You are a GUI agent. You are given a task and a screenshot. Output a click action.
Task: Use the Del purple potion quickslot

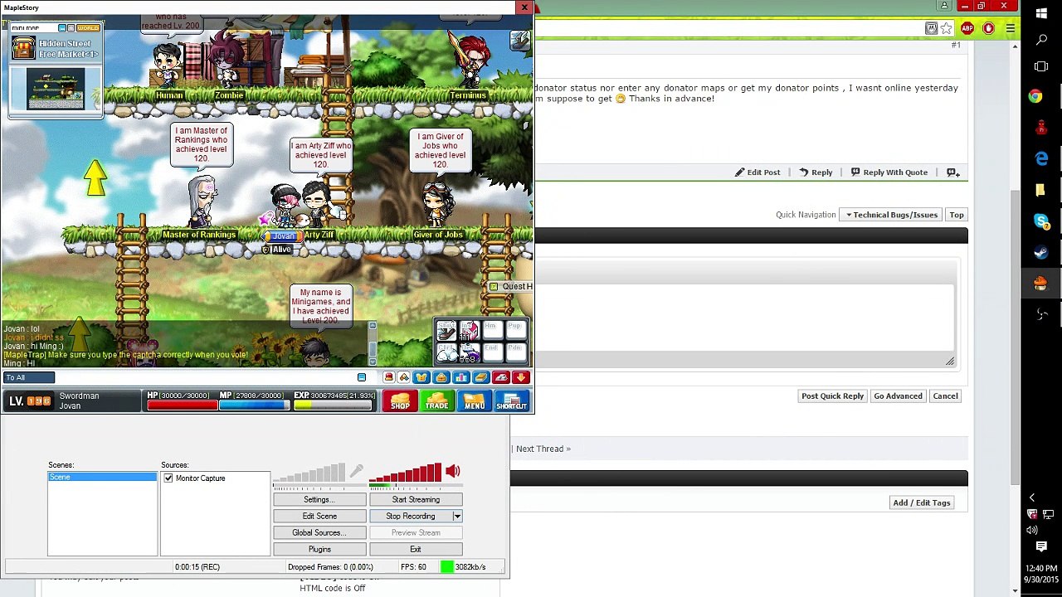pos(469,353)
